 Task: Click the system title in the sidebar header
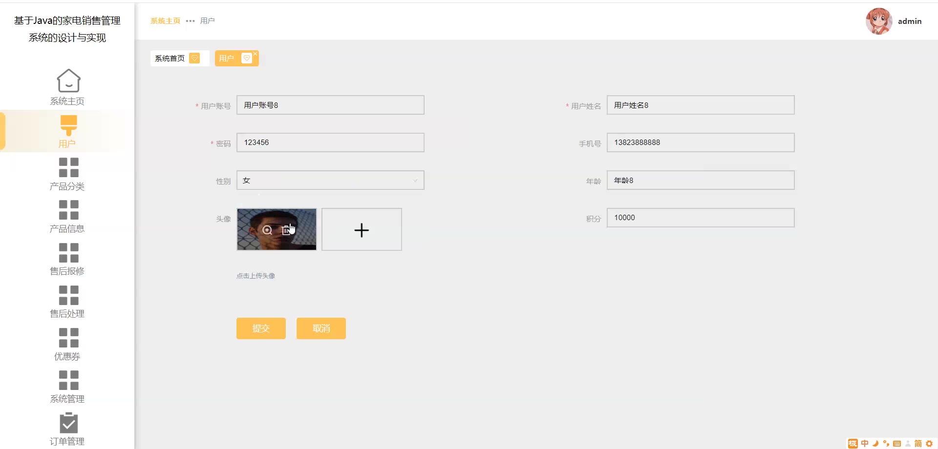coord(67,29)
